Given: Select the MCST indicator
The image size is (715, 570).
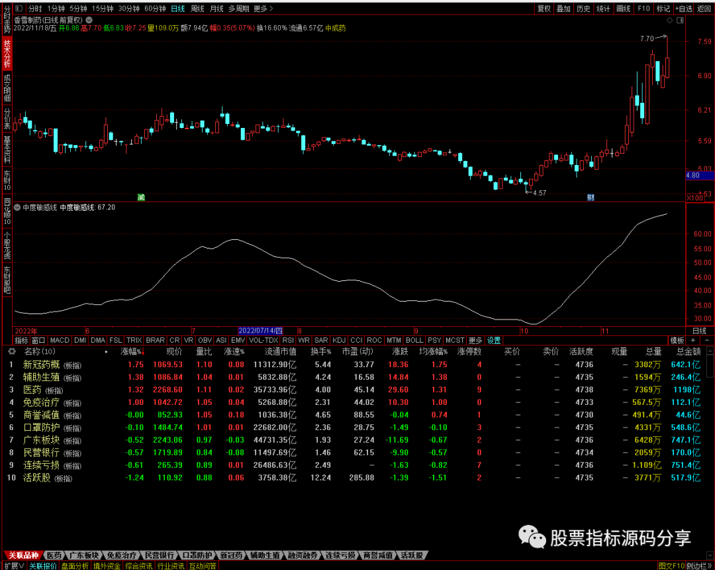Looking at the screenshot, I should 455,341.
